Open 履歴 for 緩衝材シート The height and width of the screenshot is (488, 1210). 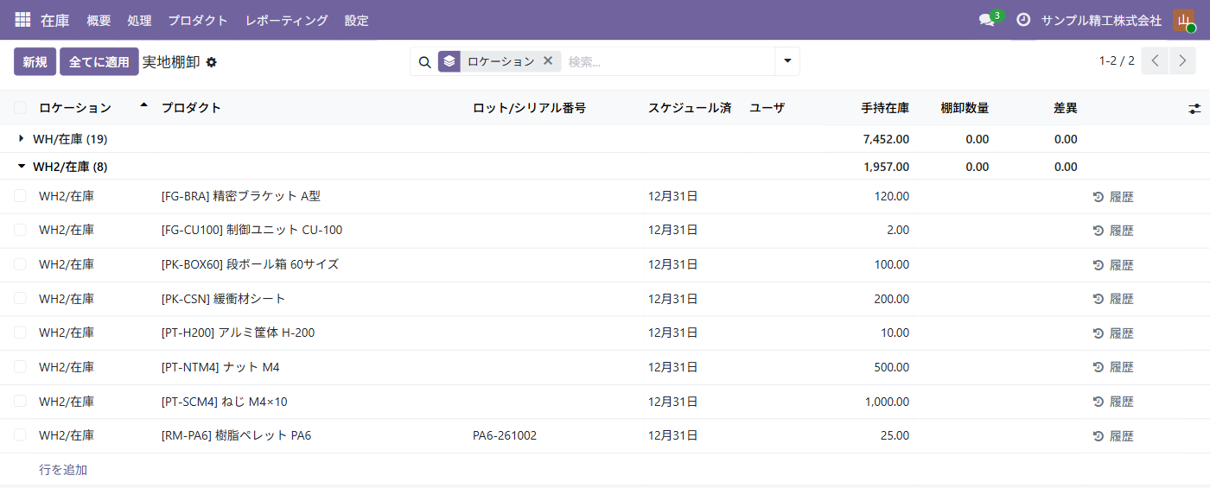click(1113, 299)
